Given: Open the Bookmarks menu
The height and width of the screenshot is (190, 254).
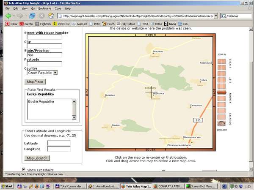Looking at the screenshot, I should pyautogui.click(x=44, y=8).
